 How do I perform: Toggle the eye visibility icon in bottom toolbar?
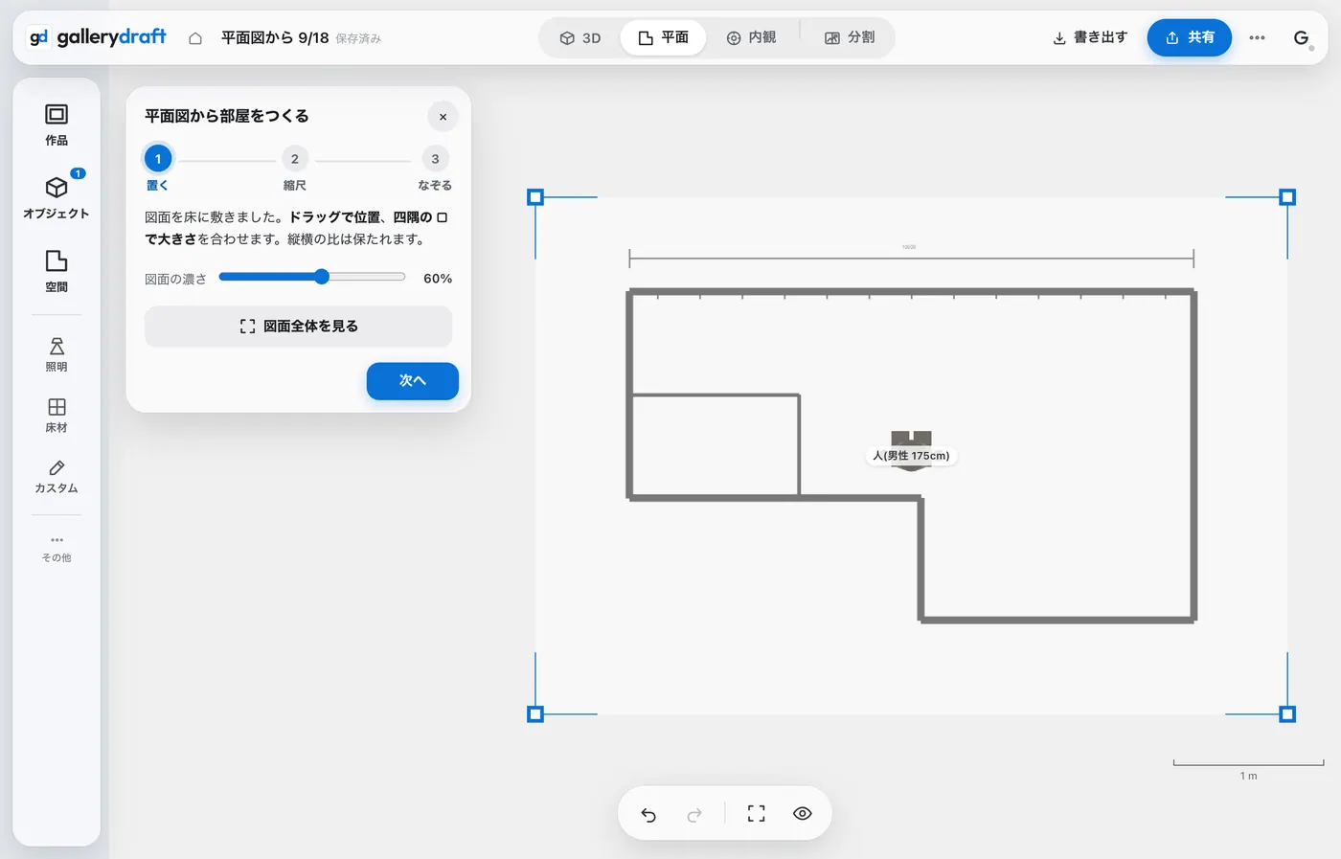[803, 814]
